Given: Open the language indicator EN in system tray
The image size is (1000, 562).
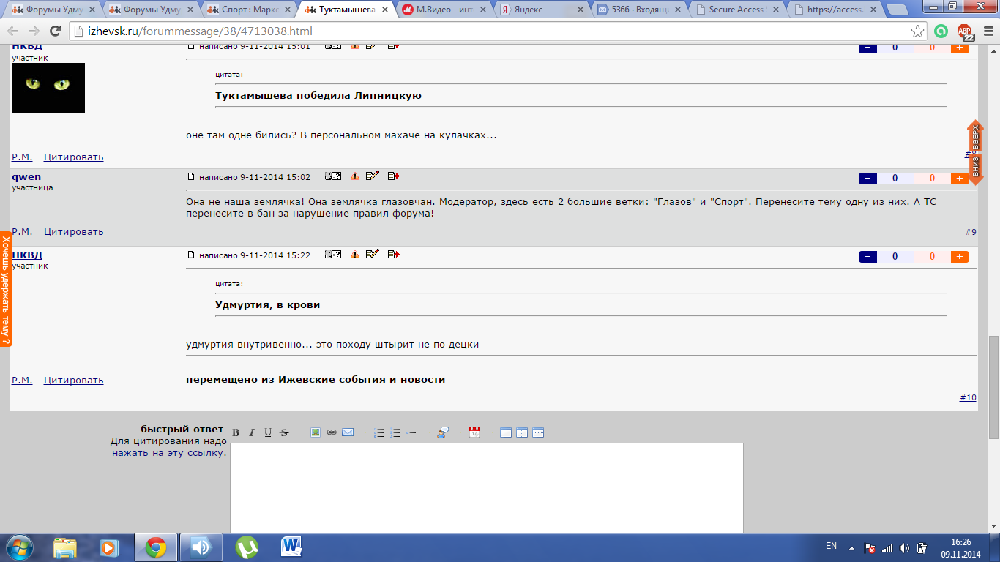Looking at the screenshot, I should [x=831, y=546].
